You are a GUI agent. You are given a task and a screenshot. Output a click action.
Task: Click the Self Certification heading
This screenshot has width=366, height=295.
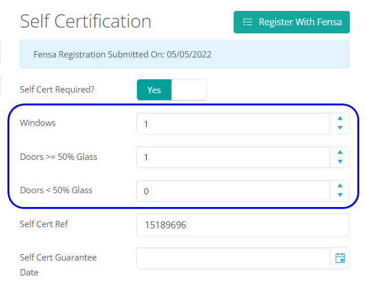coord(86,21)
